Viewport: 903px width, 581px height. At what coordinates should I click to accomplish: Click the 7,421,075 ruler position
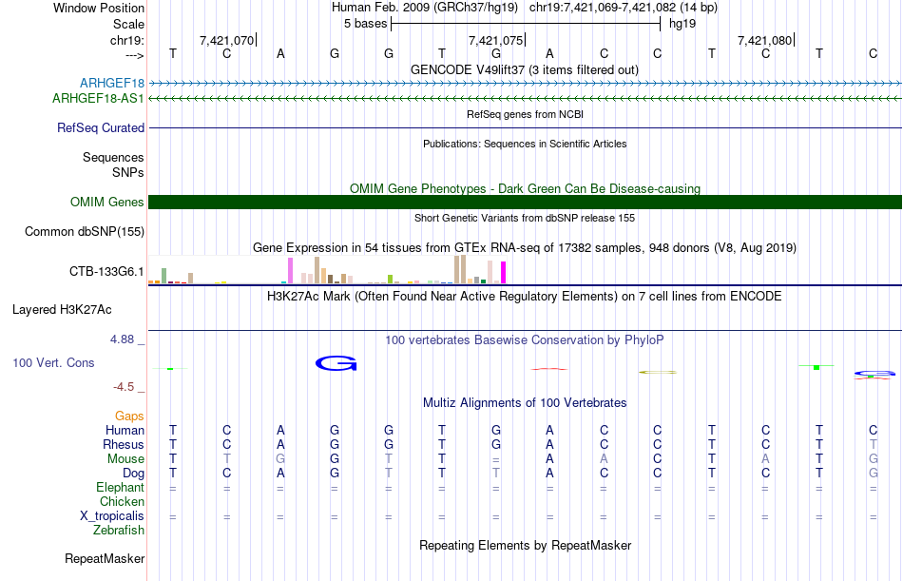coord(496,40)
